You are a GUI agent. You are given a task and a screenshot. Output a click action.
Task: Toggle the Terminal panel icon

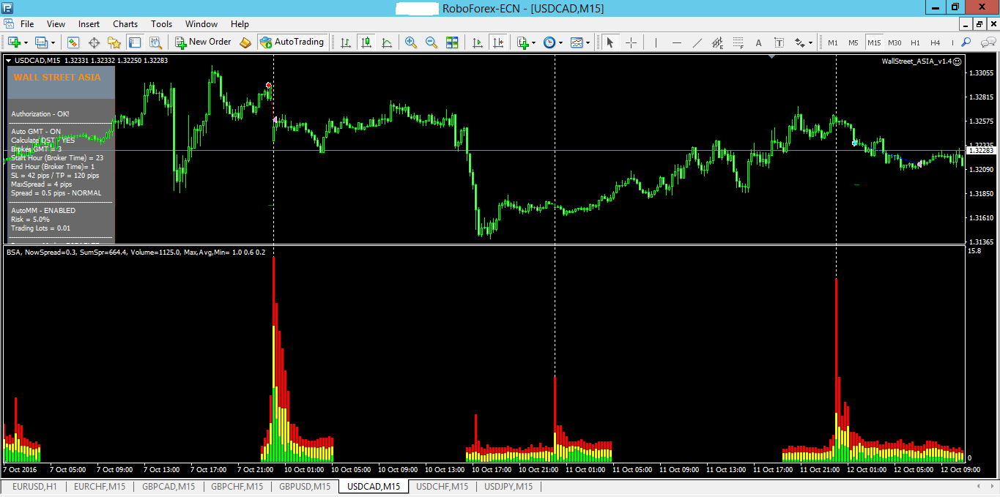(x=135, y=42)
